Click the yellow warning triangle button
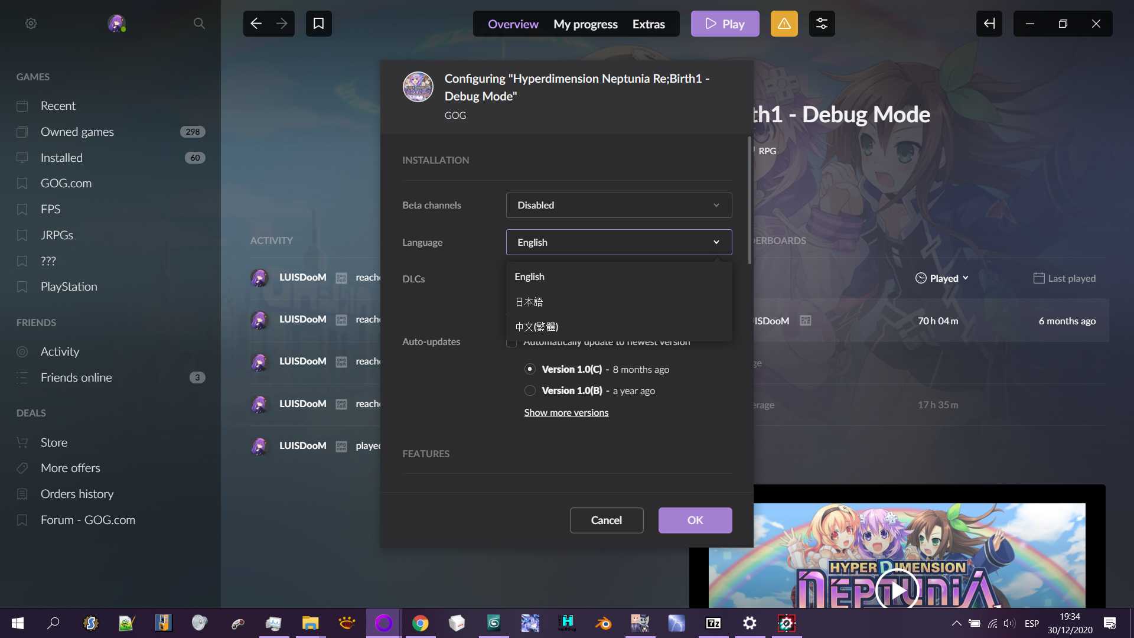This screenshot has width=1134, height=638. (784, 24)
